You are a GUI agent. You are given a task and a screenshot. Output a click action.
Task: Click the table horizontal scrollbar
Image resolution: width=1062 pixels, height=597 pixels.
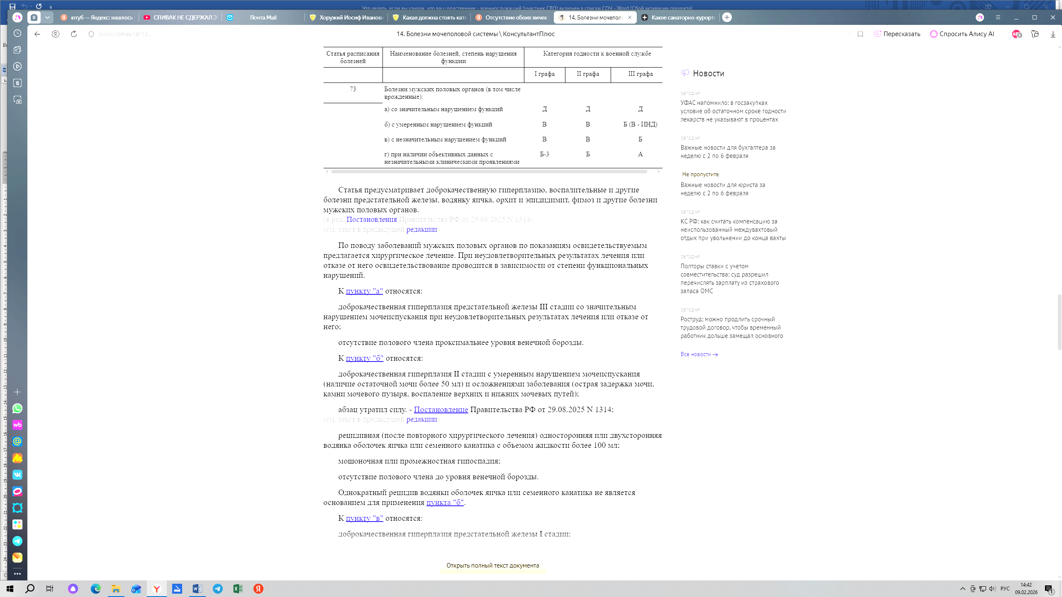click(x=489, y=171)
